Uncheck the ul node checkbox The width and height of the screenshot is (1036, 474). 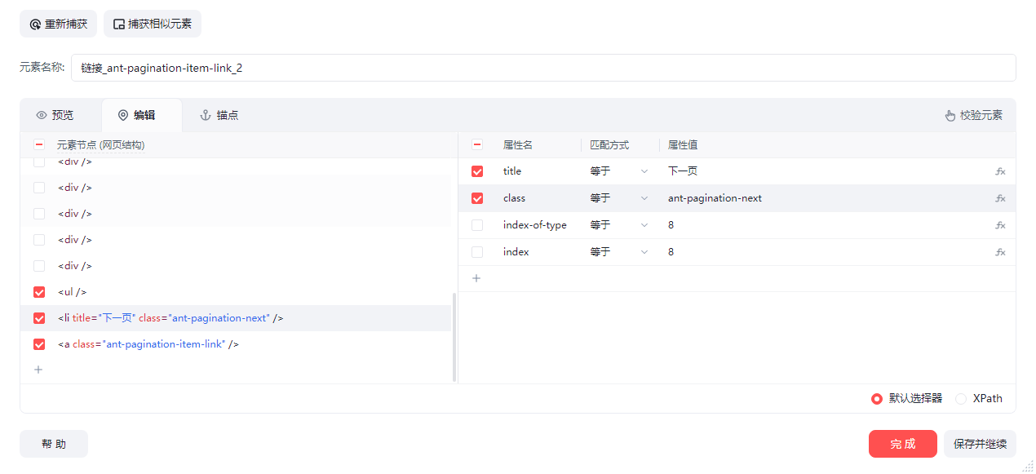pos(39,292)
